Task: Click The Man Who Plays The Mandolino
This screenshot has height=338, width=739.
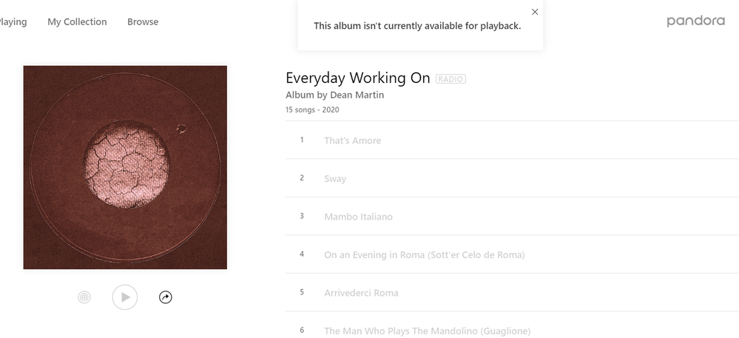Action: coord(427,331)
